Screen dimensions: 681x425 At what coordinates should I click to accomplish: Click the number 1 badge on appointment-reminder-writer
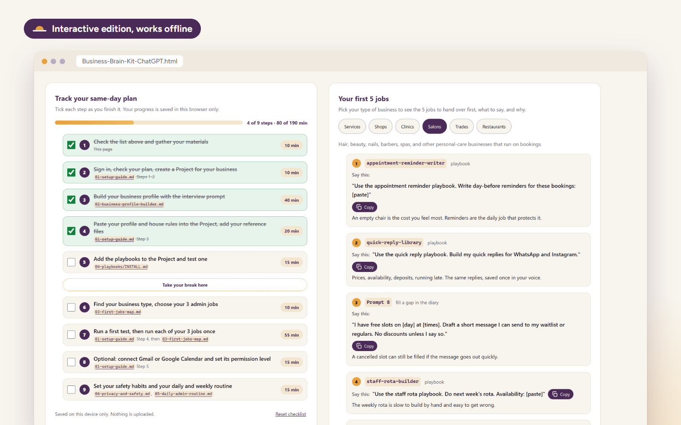click(357, 163)
